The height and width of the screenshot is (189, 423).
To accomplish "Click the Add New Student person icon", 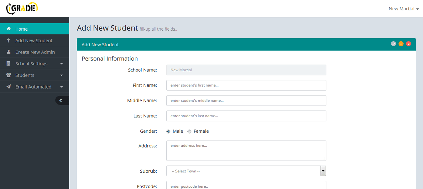I will point(9,40).
